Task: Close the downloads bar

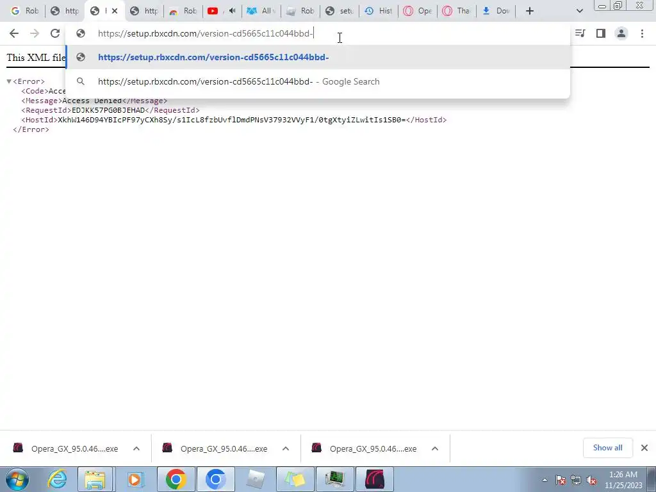Action: [644, 448]
